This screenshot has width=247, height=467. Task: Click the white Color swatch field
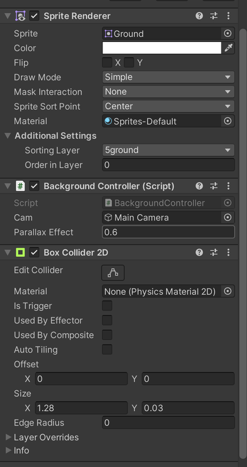[162, 48]
